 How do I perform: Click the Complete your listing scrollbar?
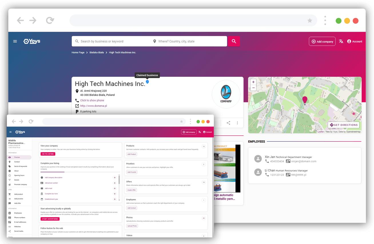pos(119,180)
